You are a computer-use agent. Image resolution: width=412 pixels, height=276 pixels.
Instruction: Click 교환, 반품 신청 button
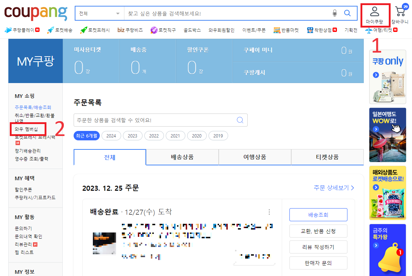tap(318, 231)
